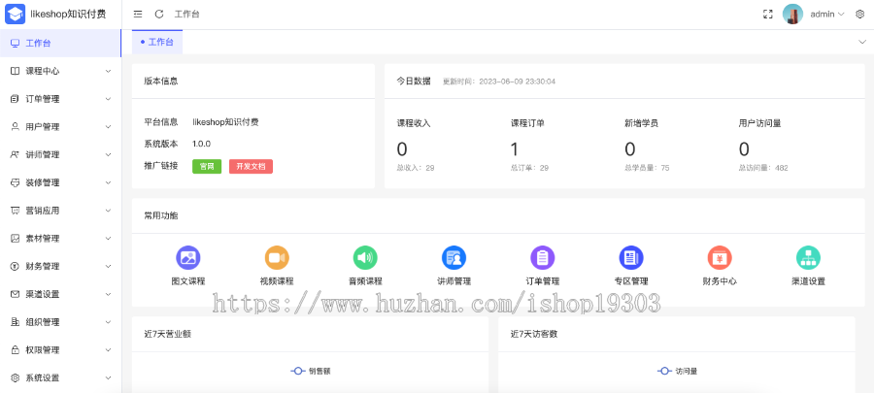
Task: Click the 工作台 monitor icon in sidebar
Action: [x=15, y=43]
